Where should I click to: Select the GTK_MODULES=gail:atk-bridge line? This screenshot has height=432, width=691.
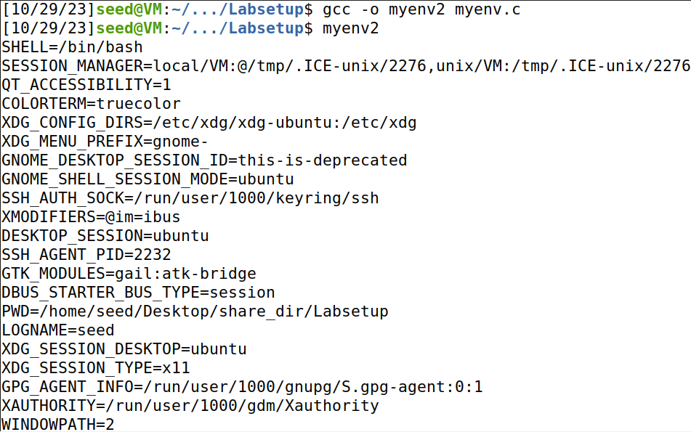[129, 274]
